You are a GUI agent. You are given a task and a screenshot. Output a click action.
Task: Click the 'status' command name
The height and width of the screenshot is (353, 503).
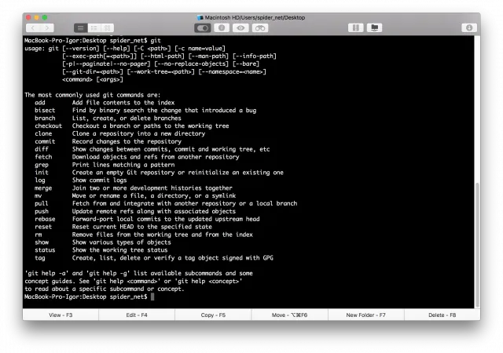coord(45,250)
